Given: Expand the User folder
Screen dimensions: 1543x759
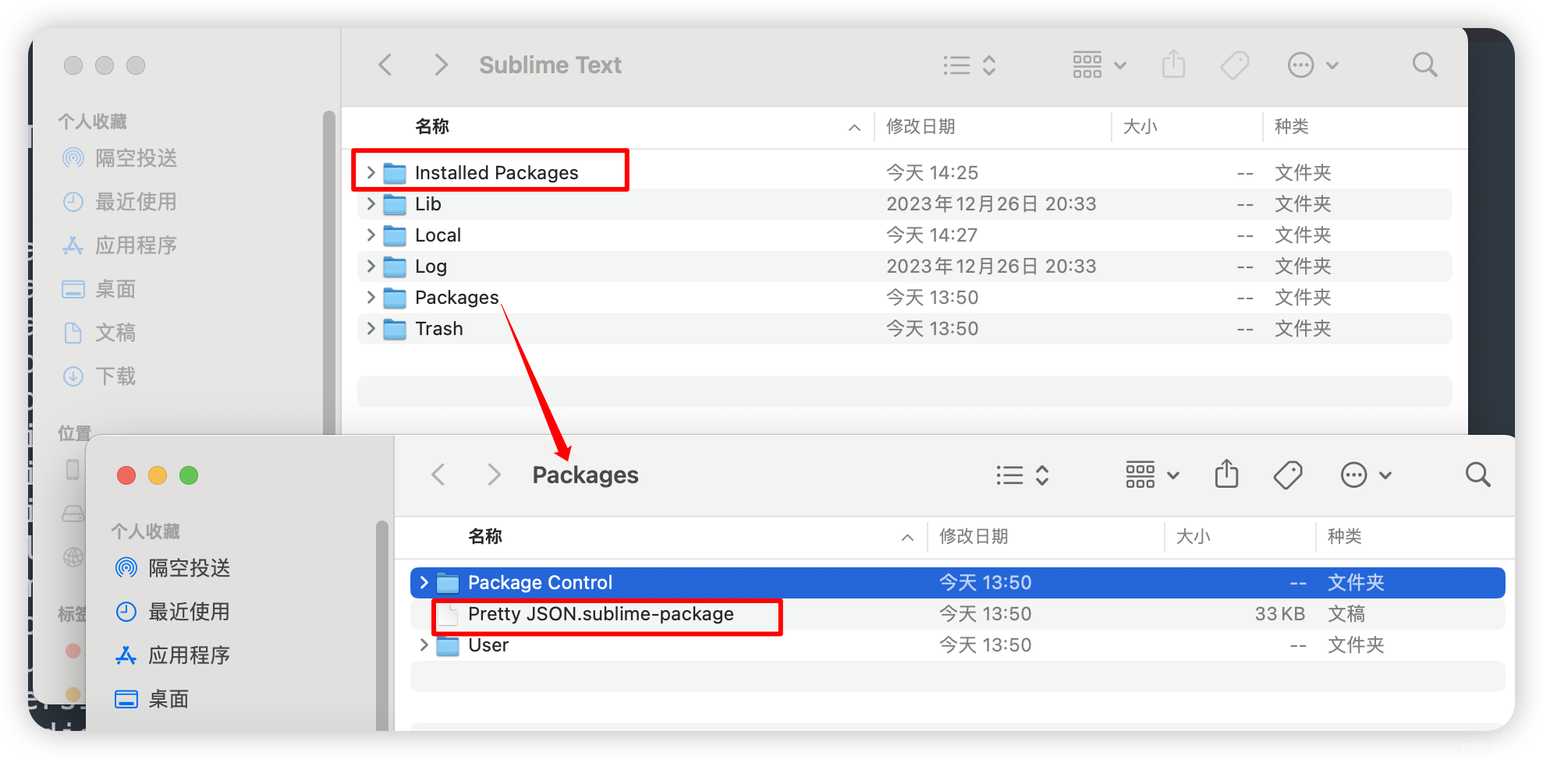Looking at the screenshot, I should coord(424,644).
